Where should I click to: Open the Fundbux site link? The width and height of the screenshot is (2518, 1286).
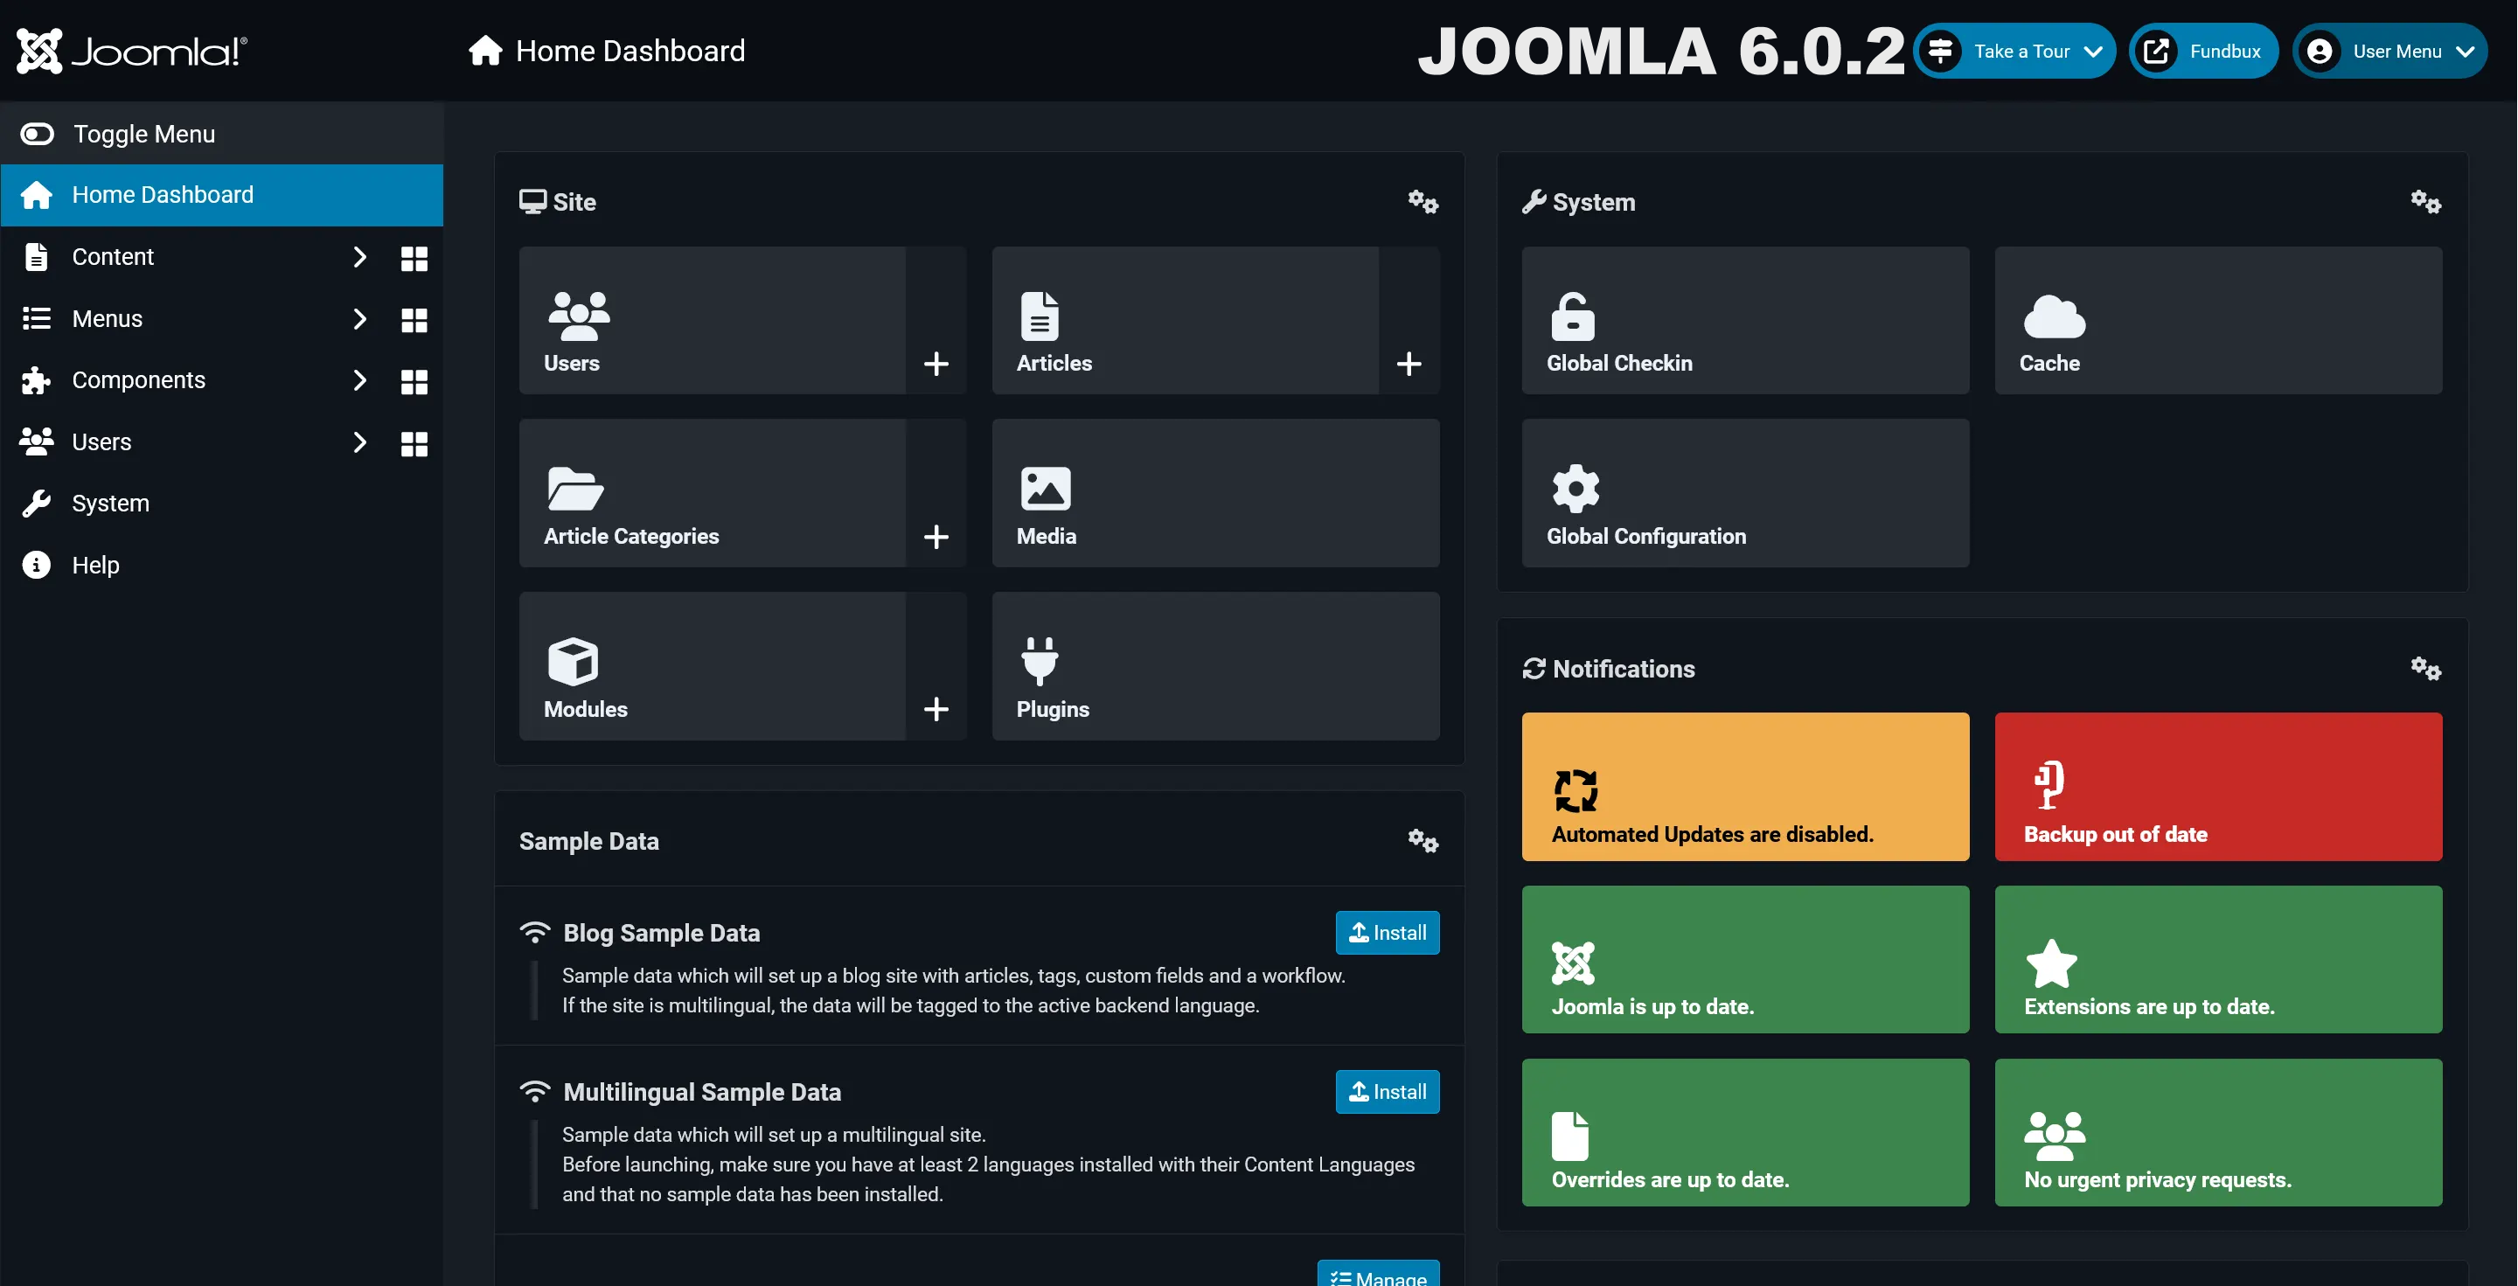pyautogui.click(x=2202, y=51)
